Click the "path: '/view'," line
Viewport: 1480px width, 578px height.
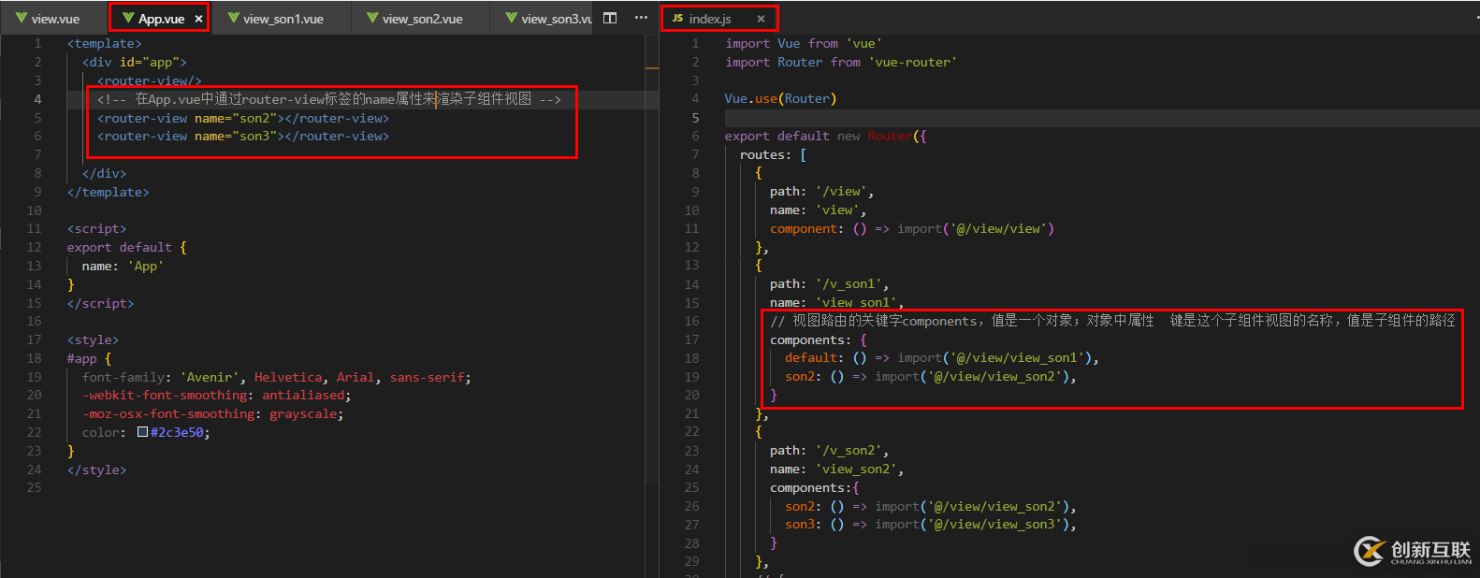822,191
